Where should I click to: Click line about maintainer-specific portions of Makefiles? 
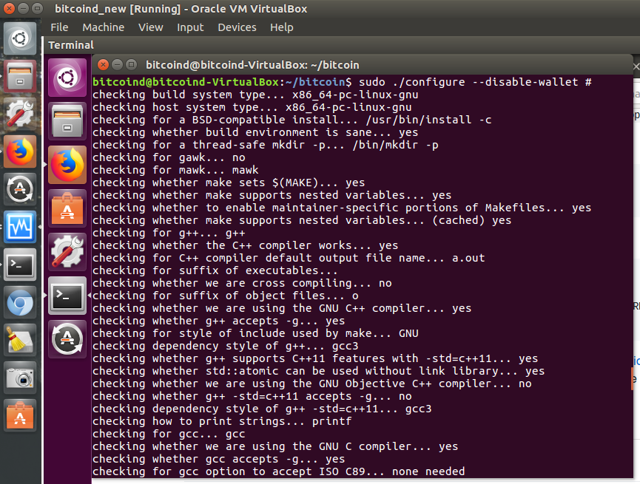pos(342,208)
